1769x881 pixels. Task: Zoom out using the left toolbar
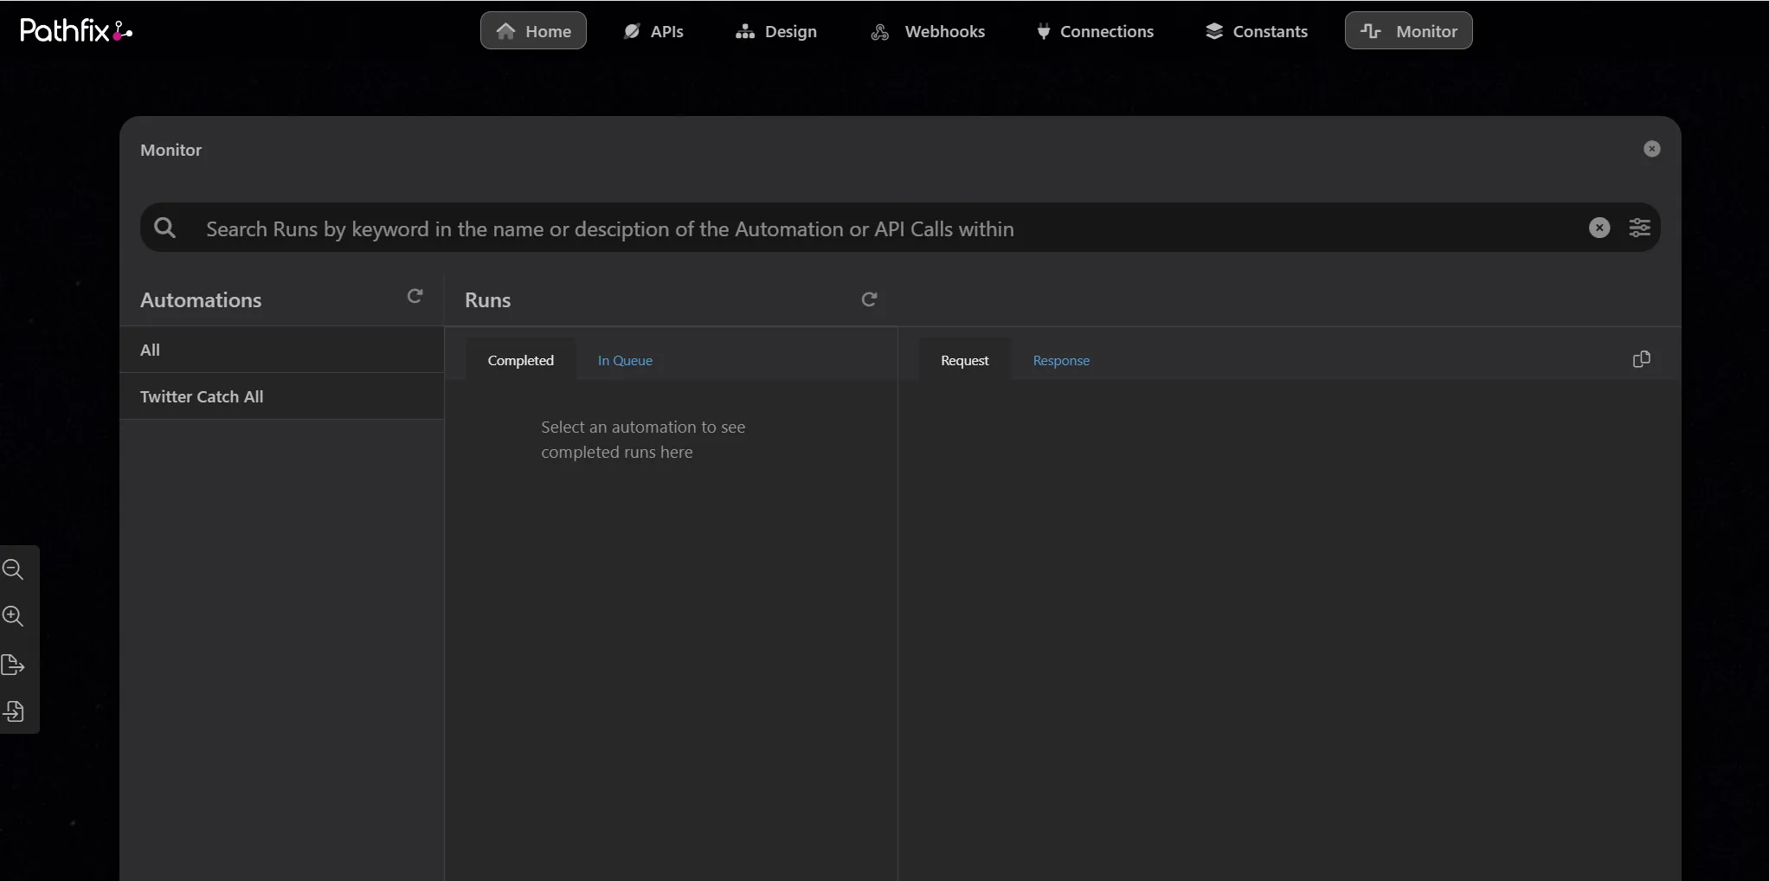coord(13,569)
